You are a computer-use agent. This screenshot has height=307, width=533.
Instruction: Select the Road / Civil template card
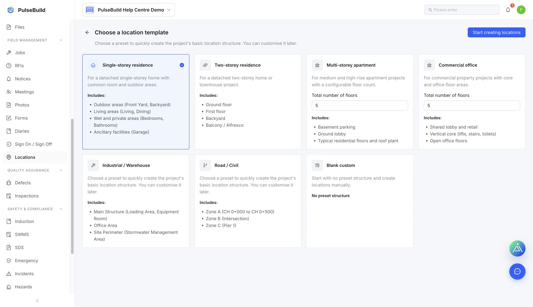(x=248, y=201)
